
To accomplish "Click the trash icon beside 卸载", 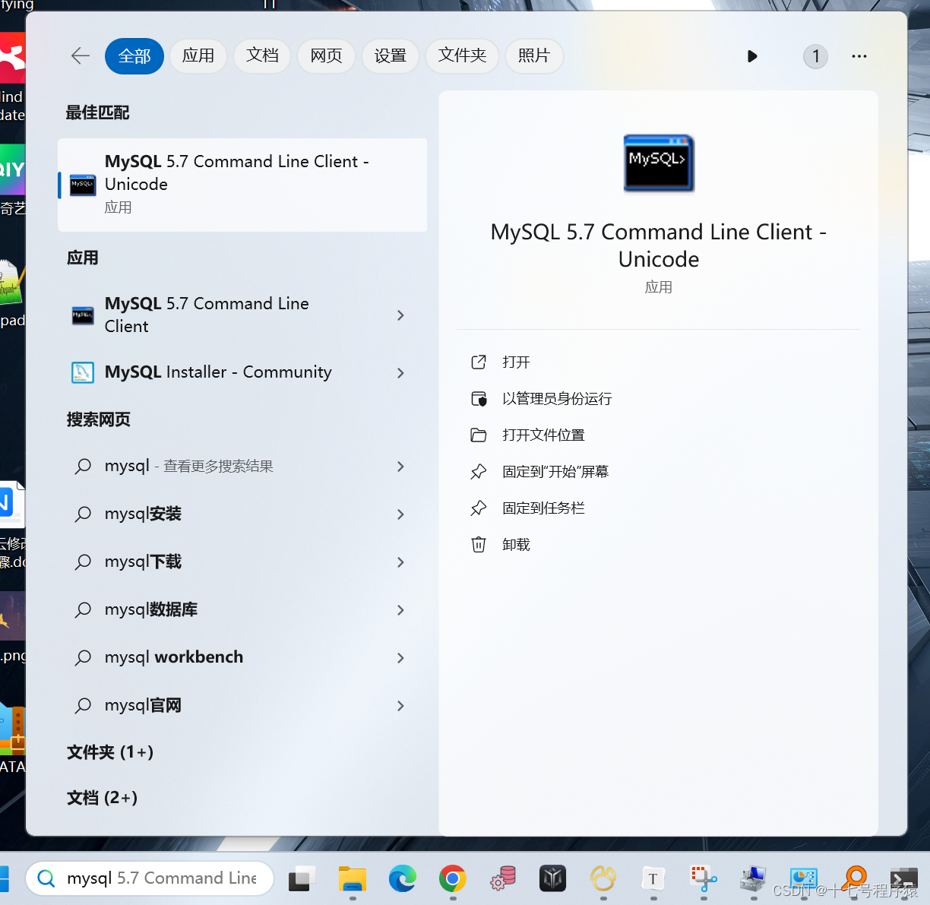I will [479, 545].
